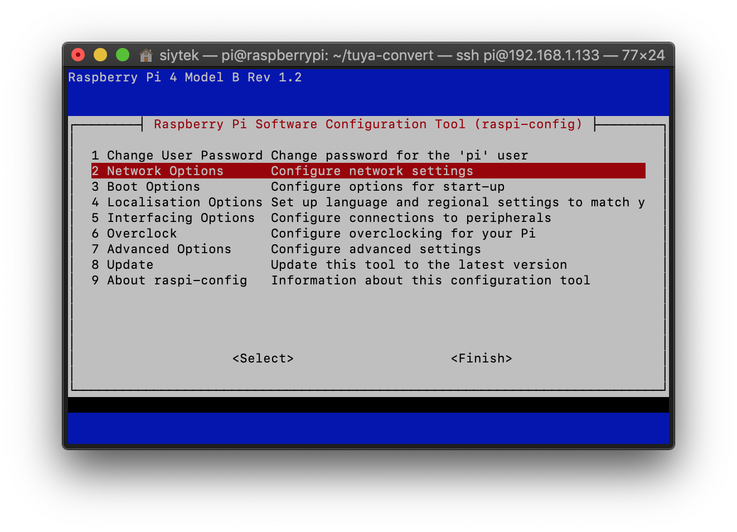Image resolution: width=737 pixels, height=532 pixels.
Task: Open the Overclock configuration entry
Action: click(x=142, y=233)
